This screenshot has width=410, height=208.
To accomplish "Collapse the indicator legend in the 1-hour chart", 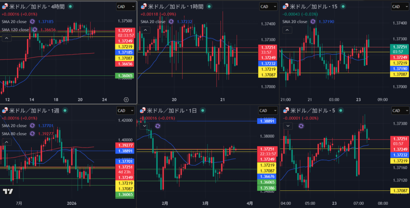I will coord(145,30).
